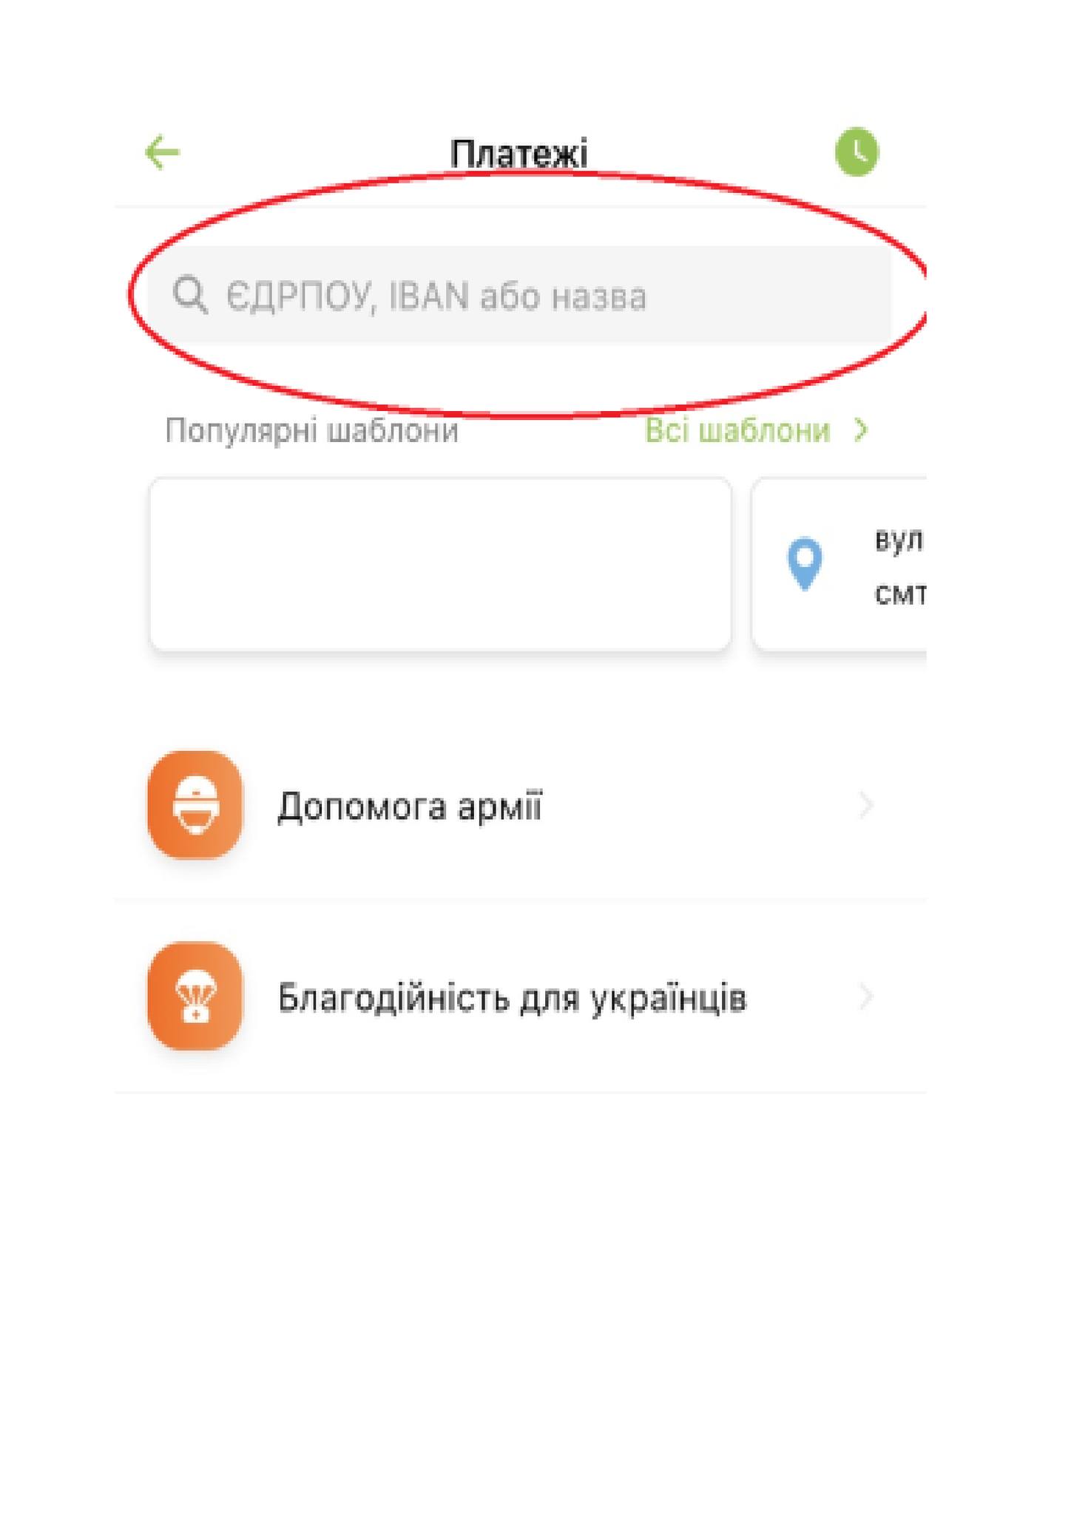Click the blue location pin icon
The image size is (1071, 1514).
click(x=805, y=563)
